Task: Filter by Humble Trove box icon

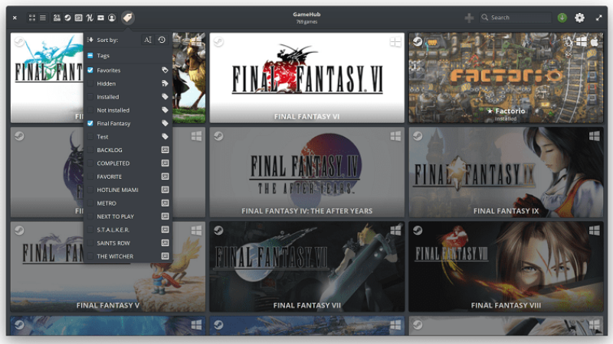Action: coord(100,18)
